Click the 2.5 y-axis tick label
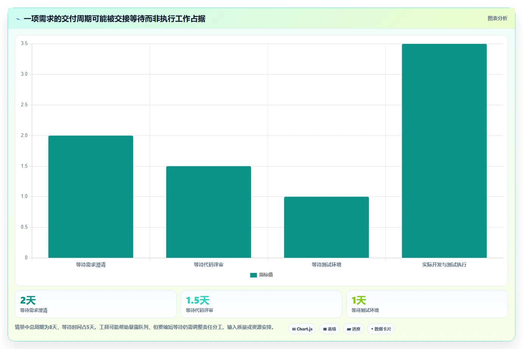Screen dimensions: 523x349 click(x=24, y=105)
